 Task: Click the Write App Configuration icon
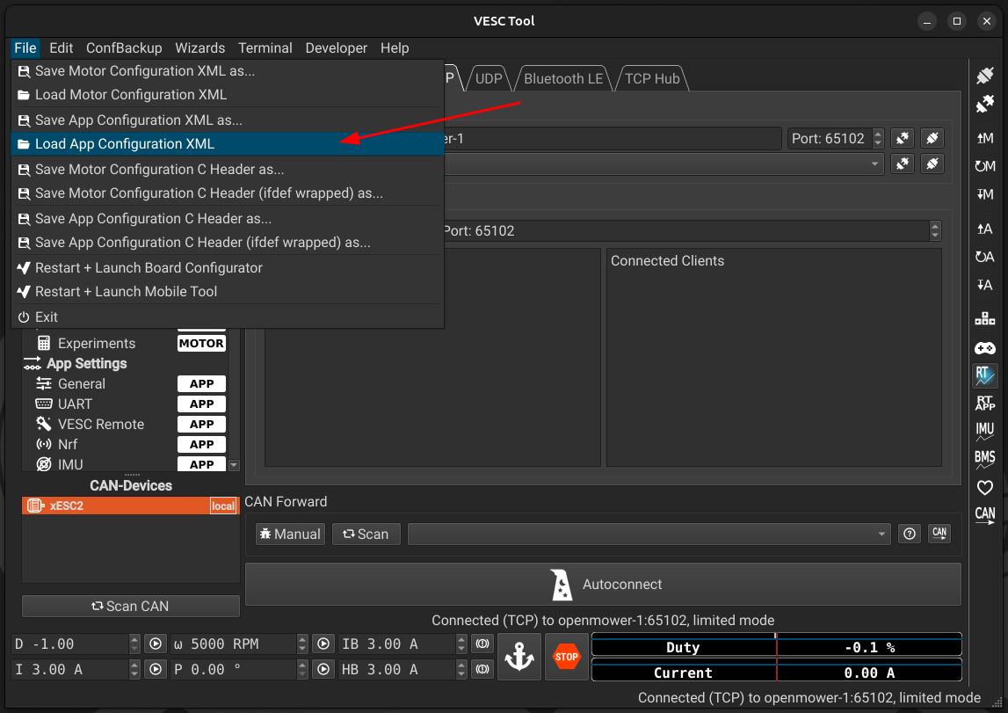[x=985, y=285]
